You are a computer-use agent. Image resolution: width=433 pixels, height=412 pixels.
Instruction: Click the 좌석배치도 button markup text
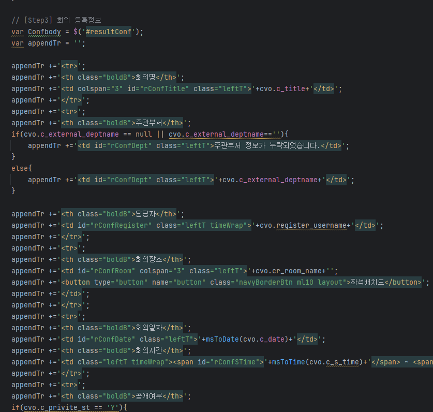[x=242, y=283]
